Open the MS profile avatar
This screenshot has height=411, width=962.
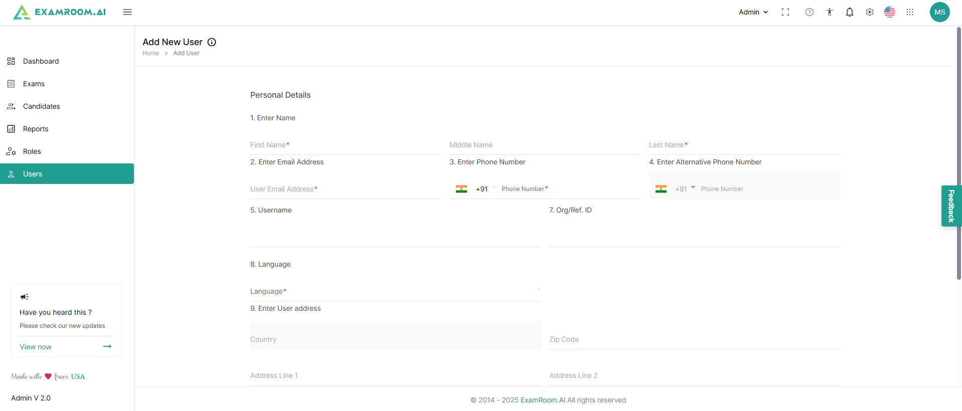click(939, 12)
